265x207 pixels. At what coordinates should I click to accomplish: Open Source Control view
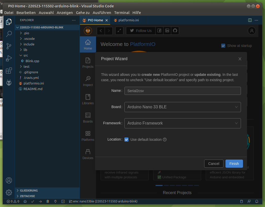coord(9,46)
